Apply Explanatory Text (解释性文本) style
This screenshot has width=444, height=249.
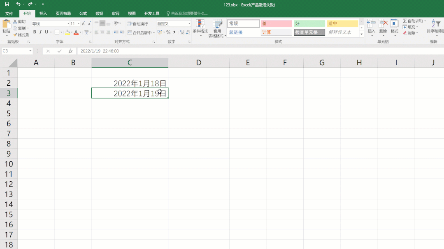[x=342, y=32]
